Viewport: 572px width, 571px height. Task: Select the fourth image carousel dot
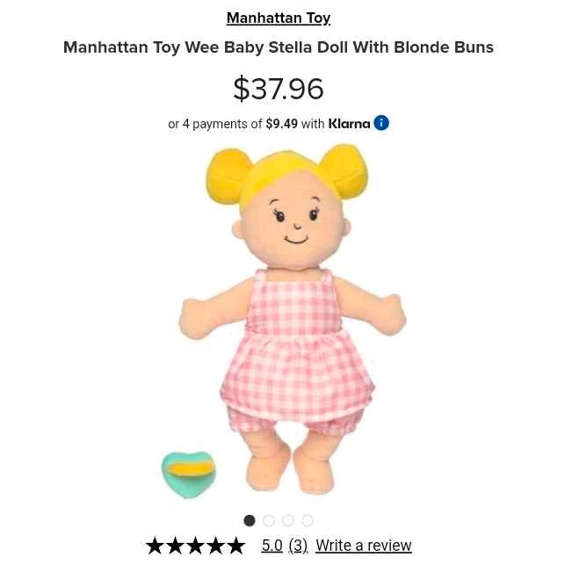click(308, 520)
